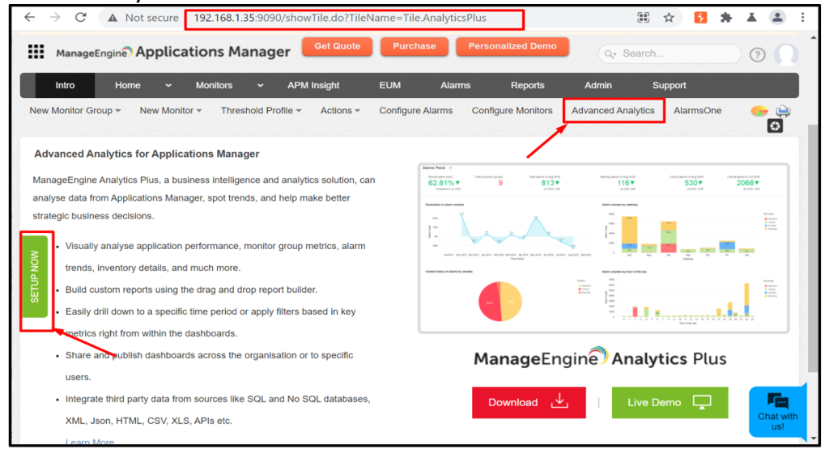Click the flask experiments icon

coord(751,18)
